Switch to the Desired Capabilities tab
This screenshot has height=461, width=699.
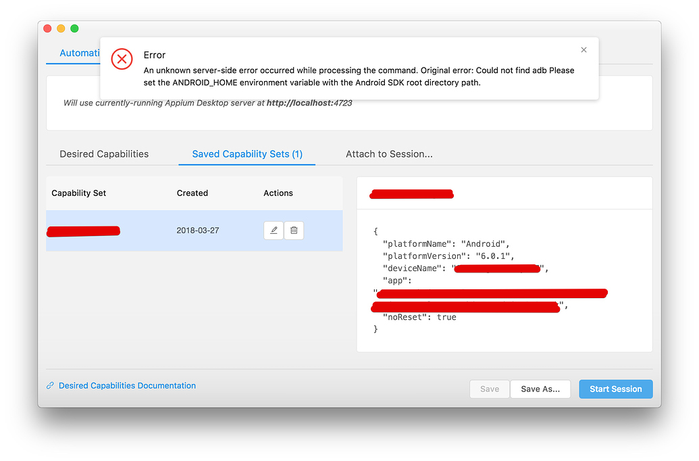tap(104, 153)
